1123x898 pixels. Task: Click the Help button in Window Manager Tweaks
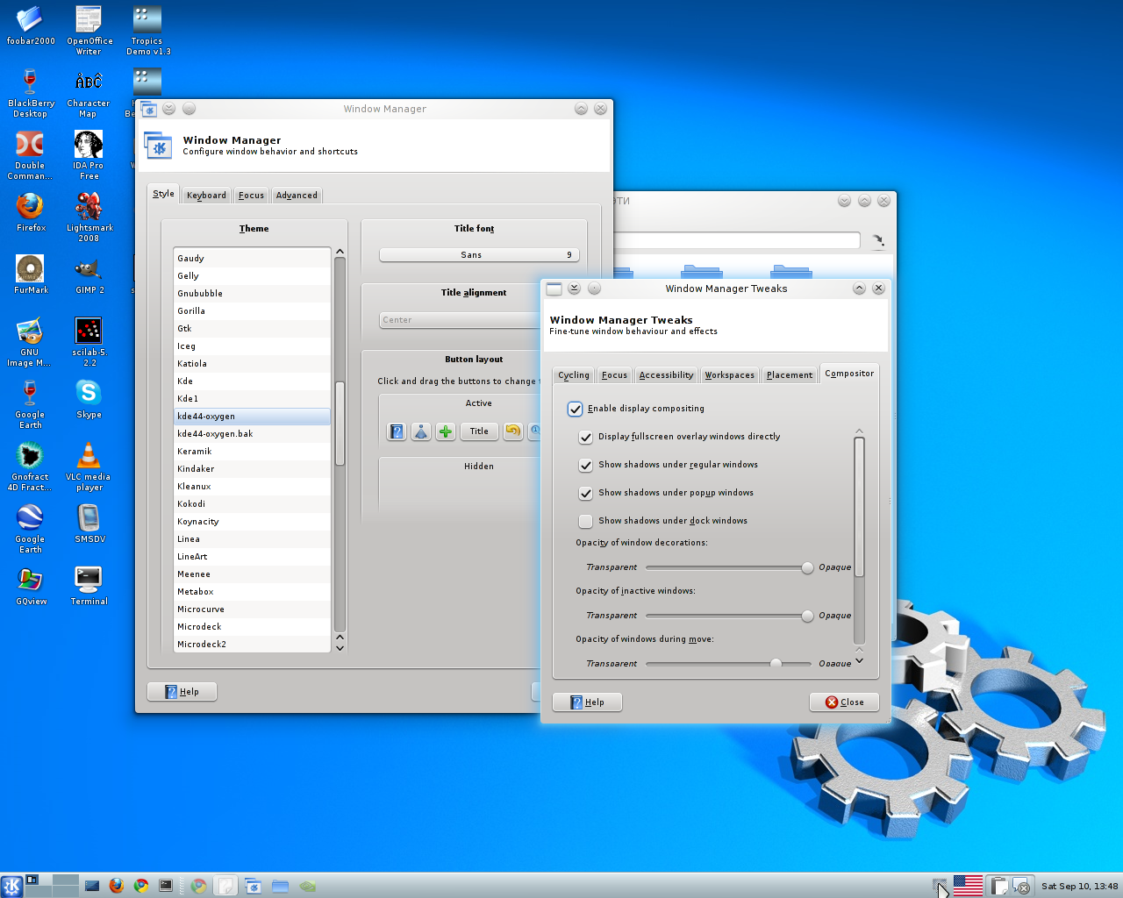point(587,702)
